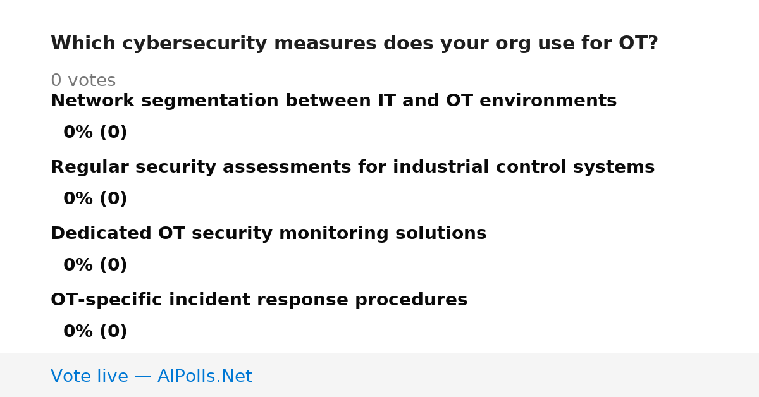Select 'Network segmentation between IT and OT environments' option
The height and width of the screenshot is (397, 759).
(x=333, y=101)
